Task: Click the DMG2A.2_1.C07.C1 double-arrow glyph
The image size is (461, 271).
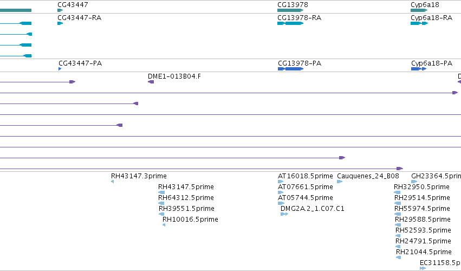Action: pyautogui.click(x=284, y=214)
